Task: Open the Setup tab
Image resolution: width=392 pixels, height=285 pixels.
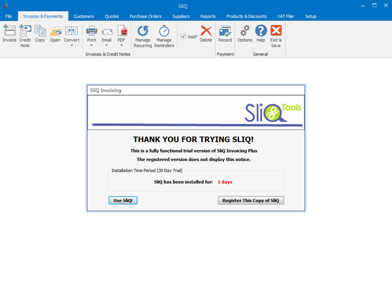Action: (310, 16)
